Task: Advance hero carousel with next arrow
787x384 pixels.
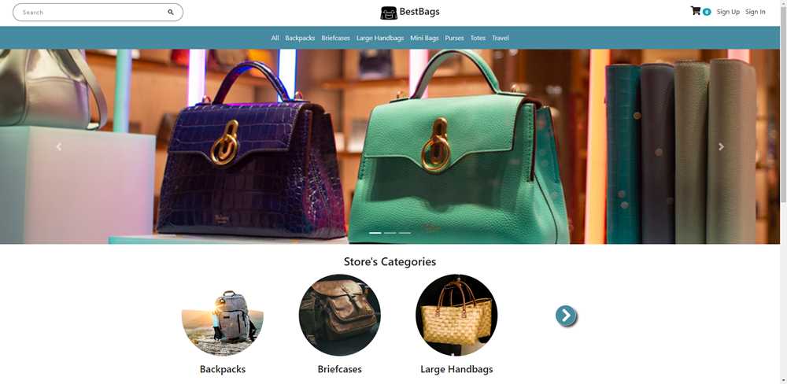Action: click(x=721, y=146)
